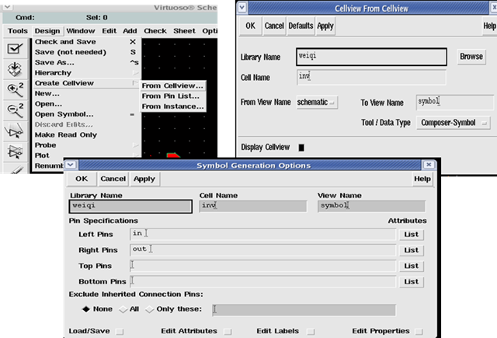The width and height of the screenshot is (497, 338).
Task: Select the None radio button
Action: tap(85, 309)
